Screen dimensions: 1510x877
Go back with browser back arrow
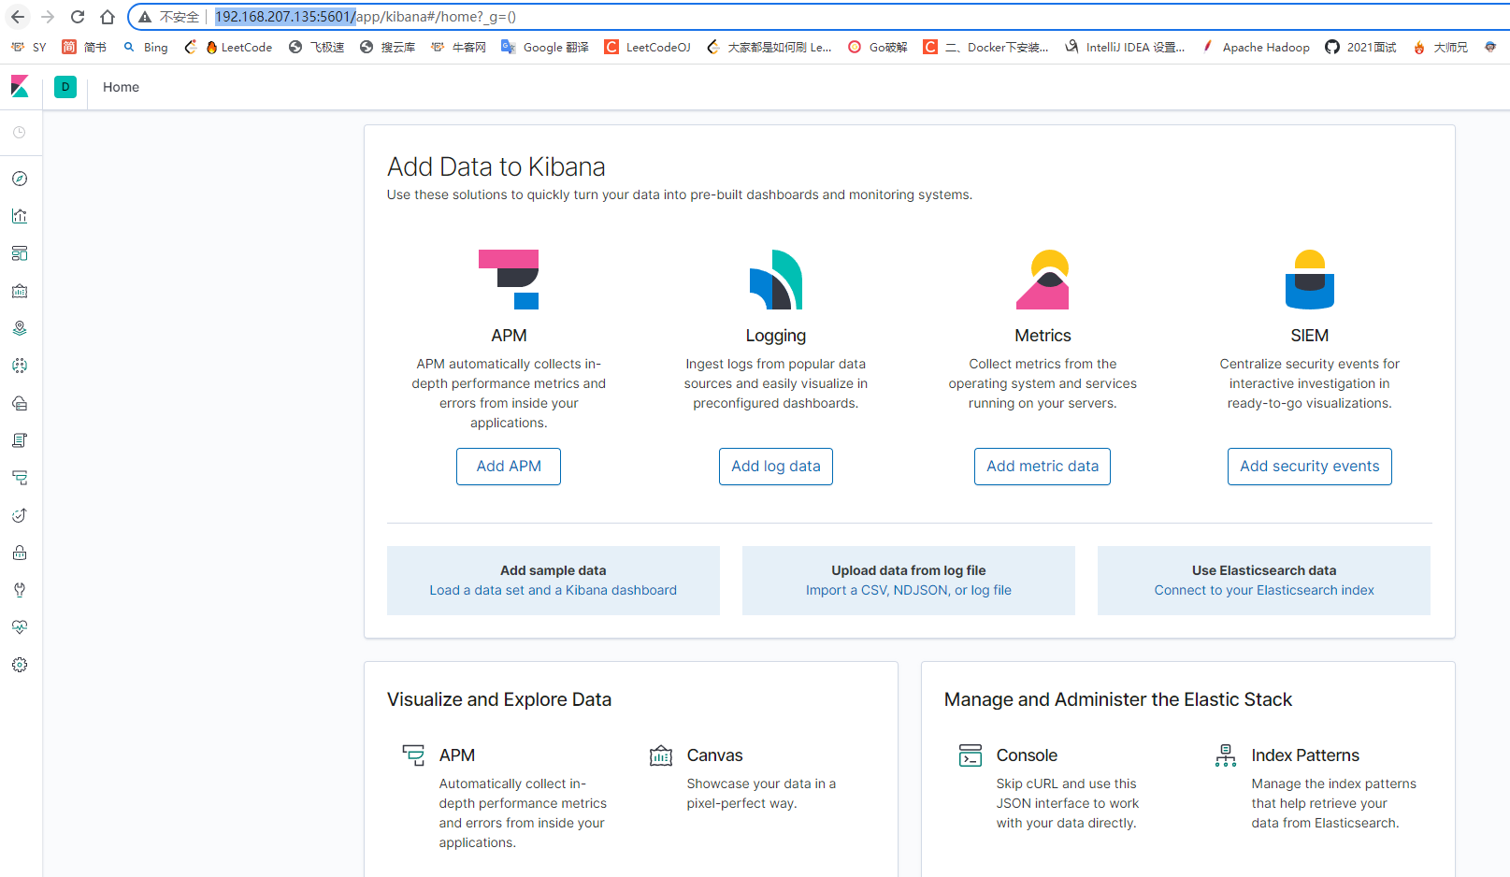(18, 17)
